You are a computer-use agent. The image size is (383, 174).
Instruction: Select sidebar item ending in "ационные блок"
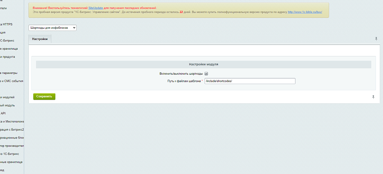point(12,138)
